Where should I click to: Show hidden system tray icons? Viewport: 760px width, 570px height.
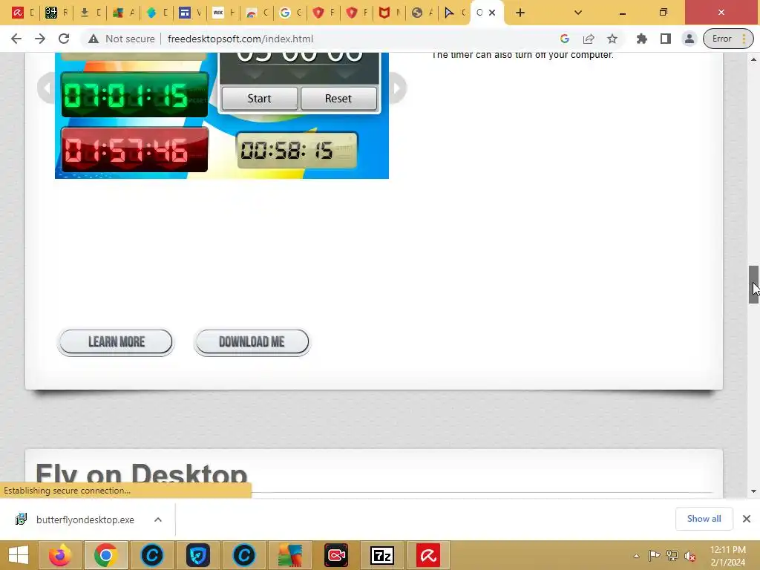click(x=636, y=556)
